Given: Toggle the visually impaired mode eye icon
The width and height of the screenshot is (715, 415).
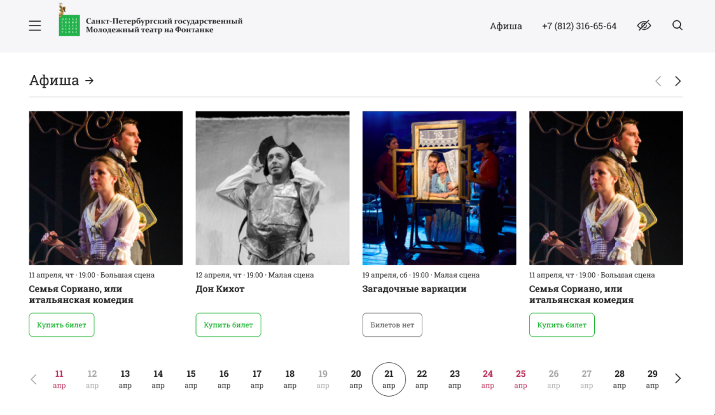Looking at the screenshot, I should [644, 25].
